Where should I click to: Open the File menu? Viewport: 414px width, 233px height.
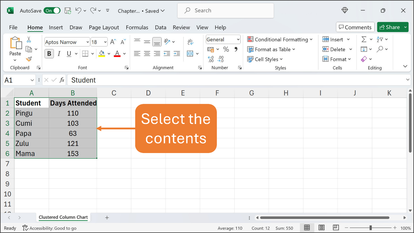(13, 27)
